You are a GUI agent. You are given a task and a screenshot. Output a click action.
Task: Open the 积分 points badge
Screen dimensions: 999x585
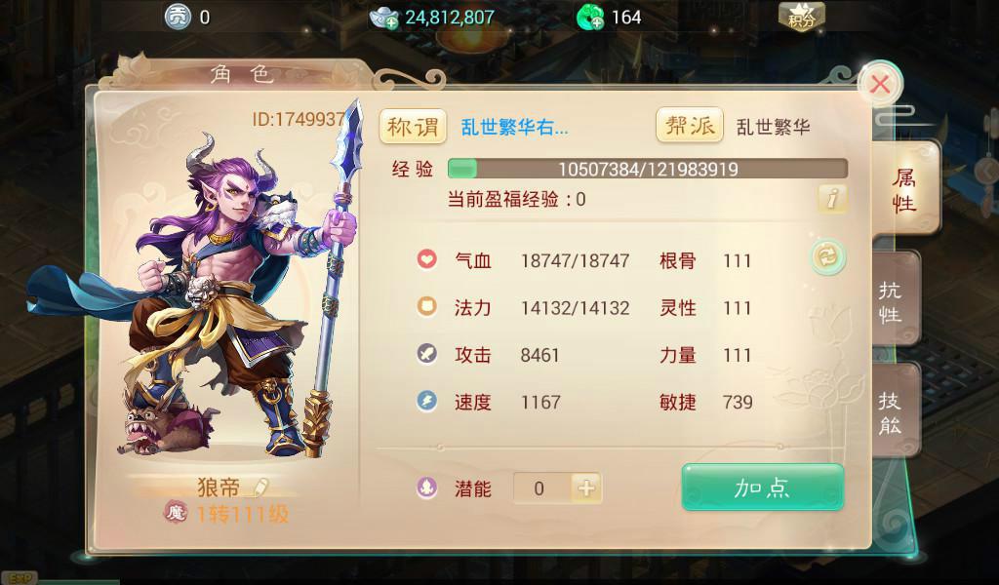(x=802, y=17)
